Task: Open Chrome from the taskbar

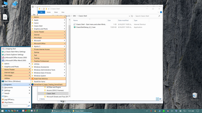Action: (x=12, y=111)
